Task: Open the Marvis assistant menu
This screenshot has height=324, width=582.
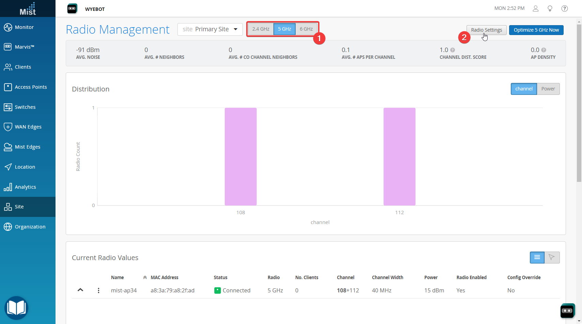Action: click(x=28, y=47)
